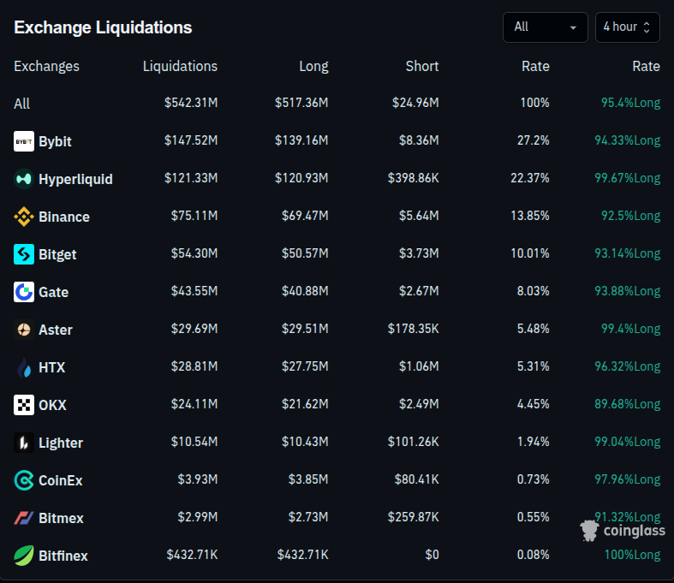This screenshot has width=674, height=583.
Task: Click the 89.68%Long rate for OKX
Action: [x=627, y=404]
